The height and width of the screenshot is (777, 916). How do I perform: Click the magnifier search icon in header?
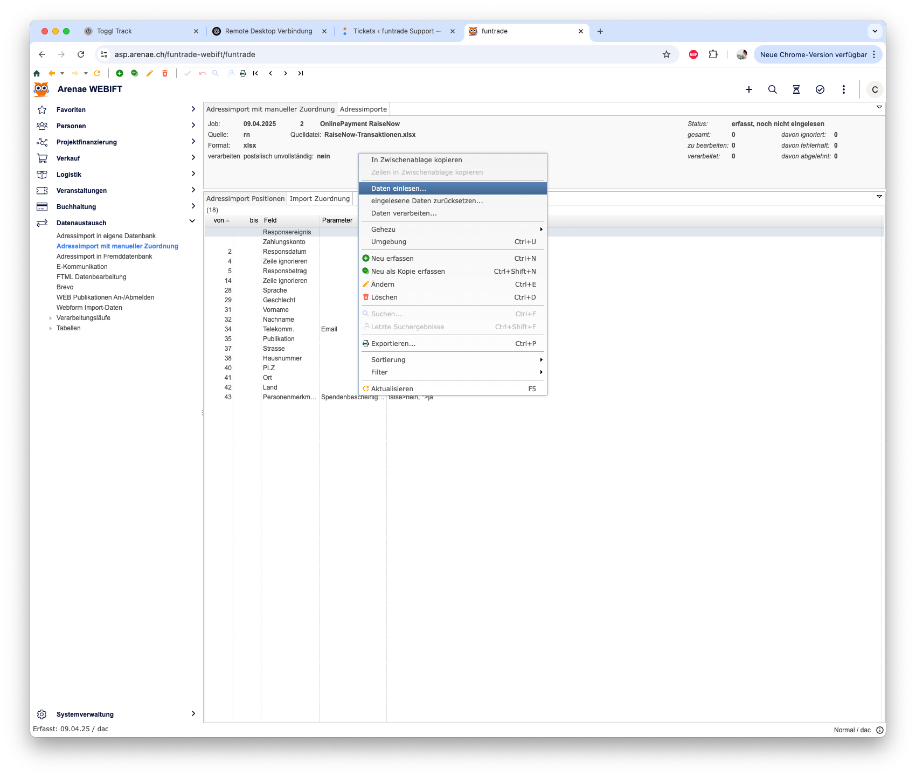pos(772,89)
